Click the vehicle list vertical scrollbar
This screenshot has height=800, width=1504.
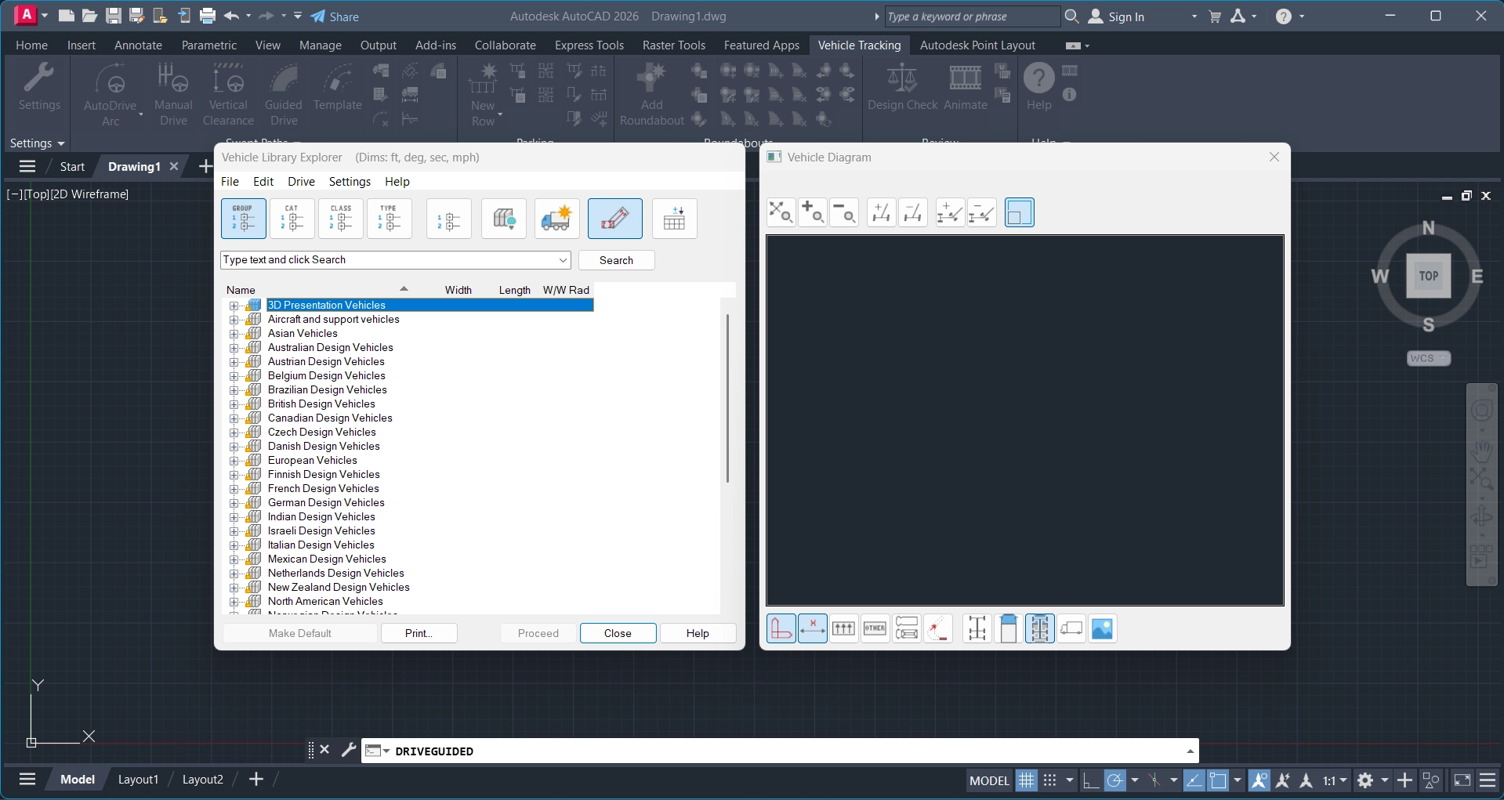coord(727,398)
